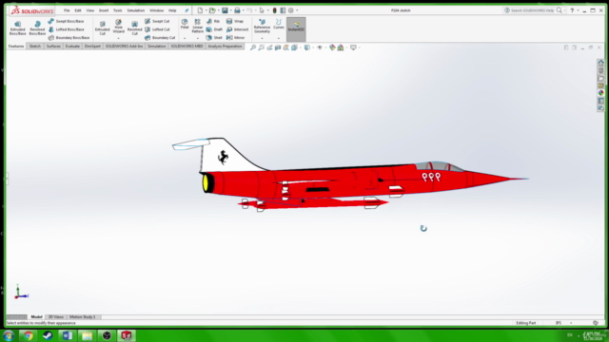Open Chrome from the taskbar

click(28, 335)
